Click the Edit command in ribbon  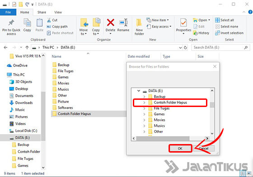[199, 27]
